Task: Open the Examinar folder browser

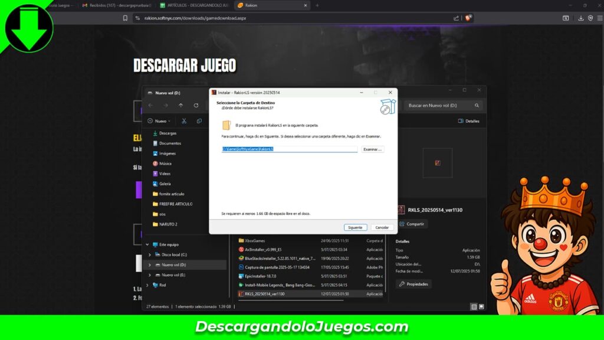Action: 372,149
